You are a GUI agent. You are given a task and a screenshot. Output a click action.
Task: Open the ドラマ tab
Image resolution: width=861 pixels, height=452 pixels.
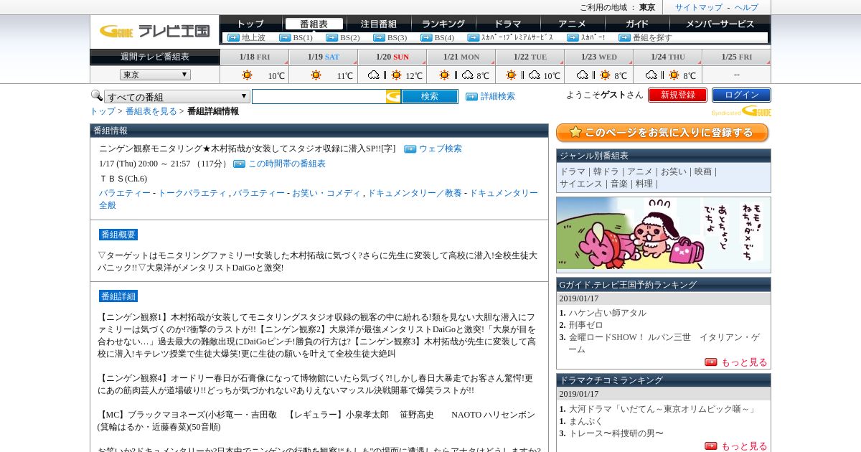click(508, 24)
